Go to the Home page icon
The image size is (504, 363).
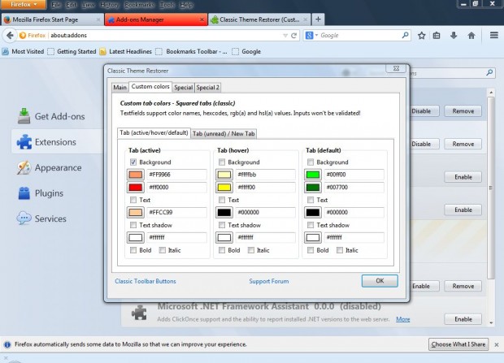tap(471, 36)
